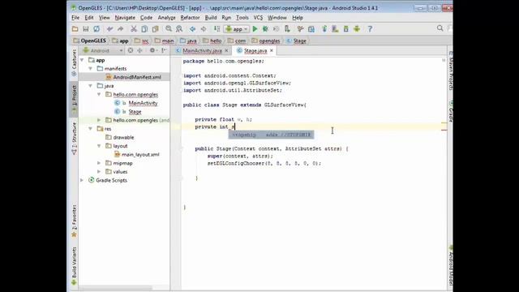Click the Attach debugger icon
519x292 pixels.
(287, 29)
